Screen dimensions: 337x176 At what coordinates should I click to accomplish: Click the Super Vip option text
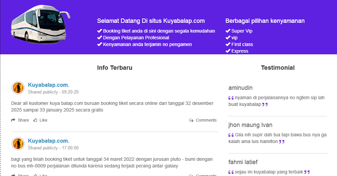click(x=242, y=31)
